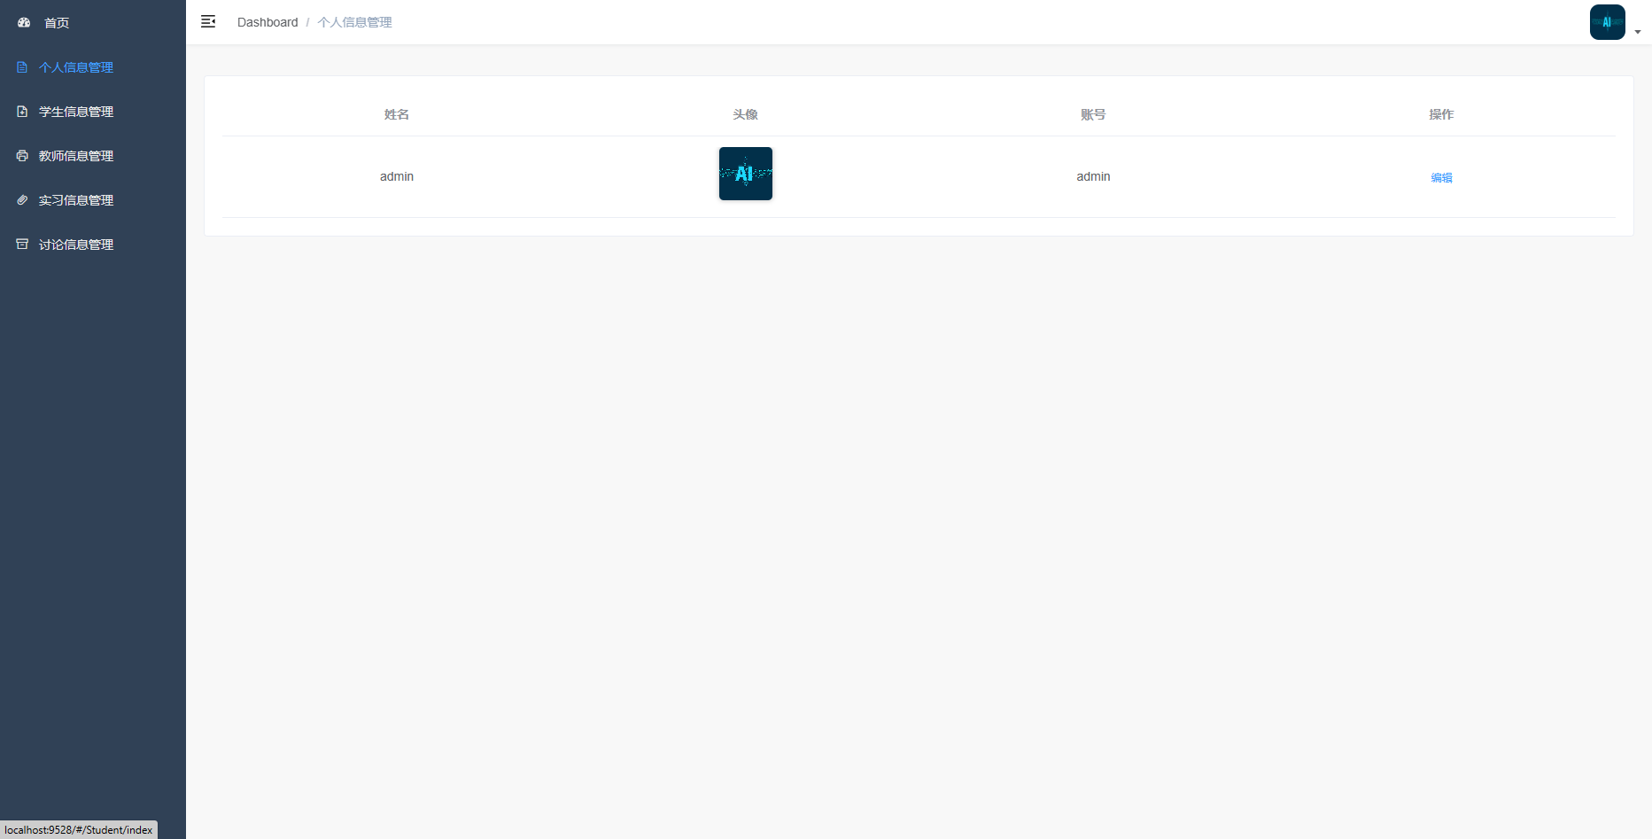Click the file icon beside 学生信息管理
The image size is (1652, 839).
22,112
